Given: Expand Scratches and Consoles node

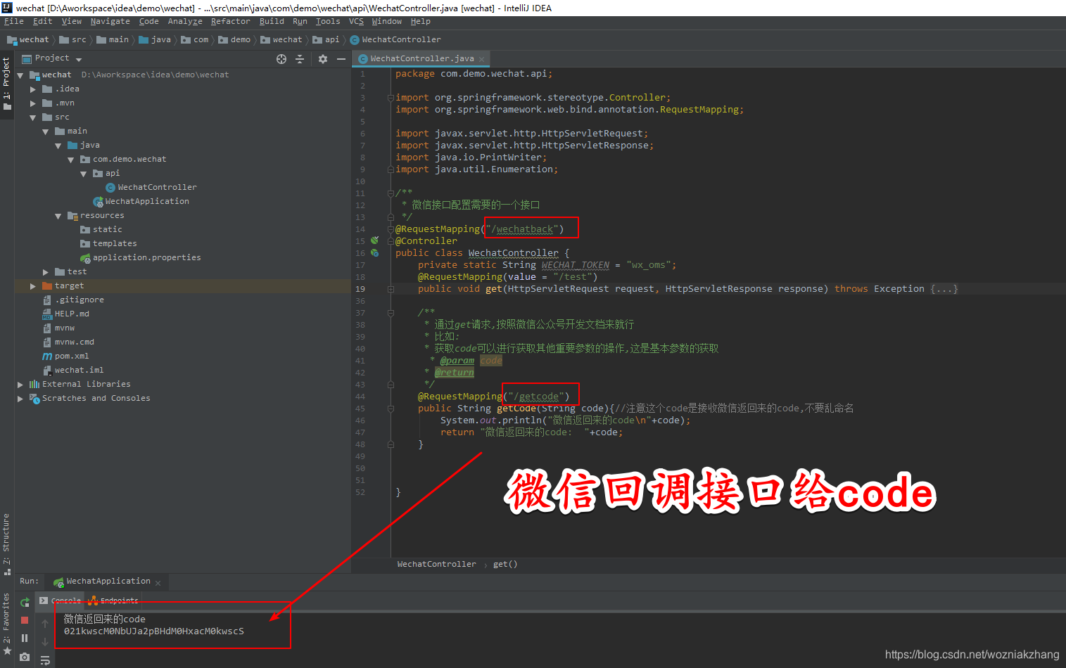Looking at the screenshot, I should 20,399.
